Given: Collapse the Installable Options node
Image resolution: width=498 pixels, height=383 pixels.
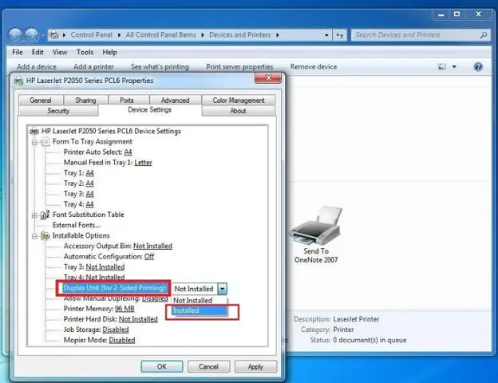Looking at the screenshot, I should pyautogui.click(x=34, y=236).
